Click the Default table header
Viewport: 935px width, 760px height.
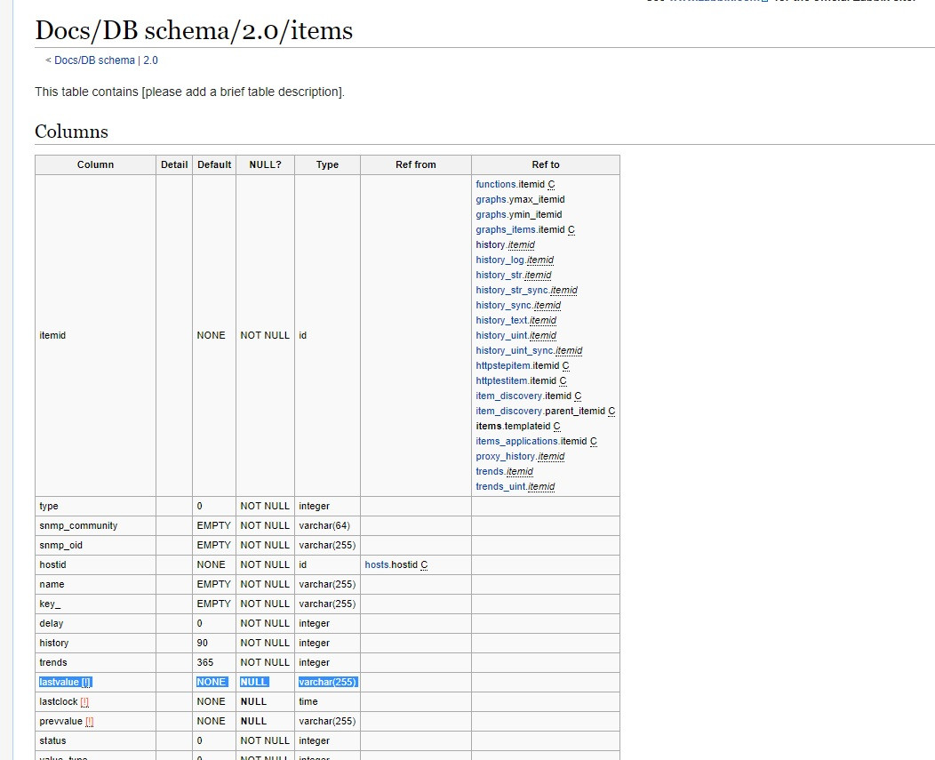(x=214, y=164)
